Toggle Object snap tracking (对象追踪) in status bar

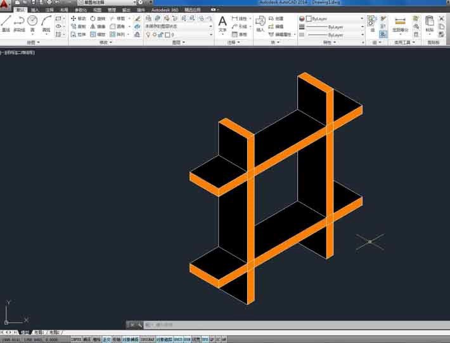pyautogui.click(x=164, y=340)
